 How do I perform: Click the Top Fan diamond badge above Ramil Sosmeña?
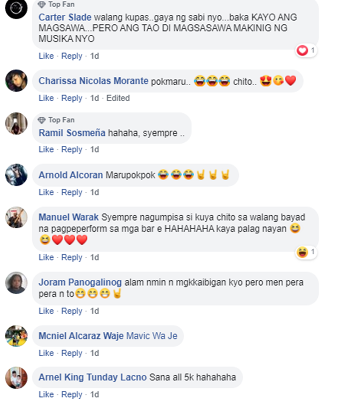pyautogui.click(x=42, y=120)
